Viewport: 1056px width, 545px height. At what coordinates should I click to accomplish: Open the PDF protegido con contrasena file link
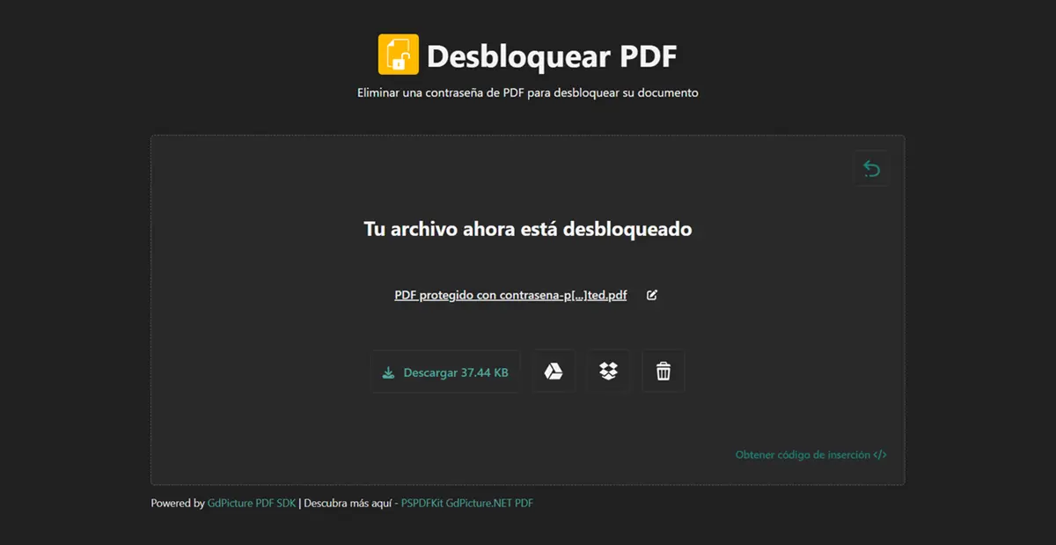[x=510, y=296]
